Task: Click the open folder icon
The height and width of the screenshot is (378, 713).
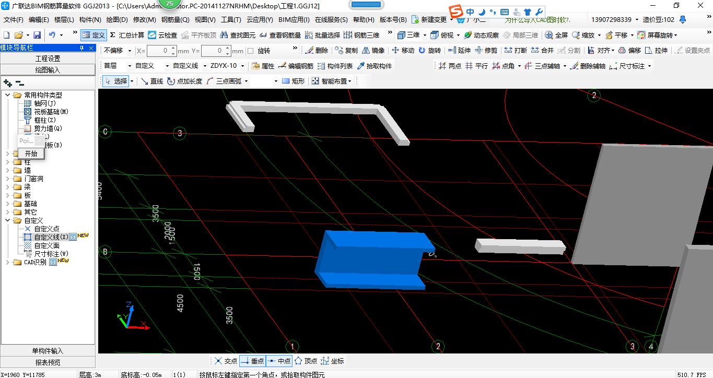Action: [18, 35]
